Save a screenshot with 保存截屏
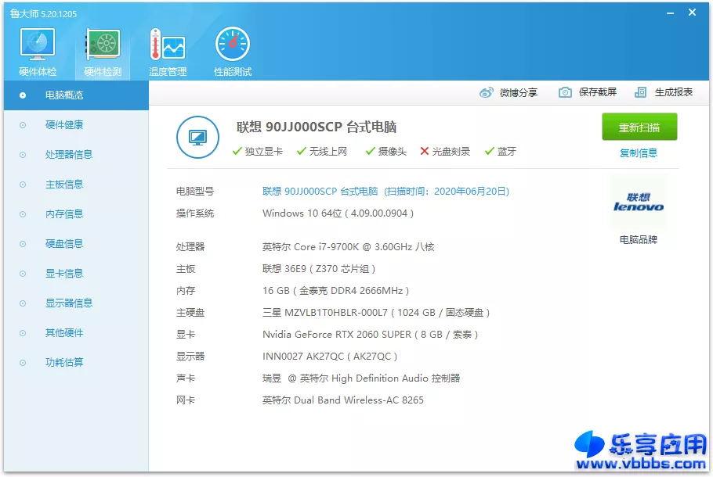 587,91
